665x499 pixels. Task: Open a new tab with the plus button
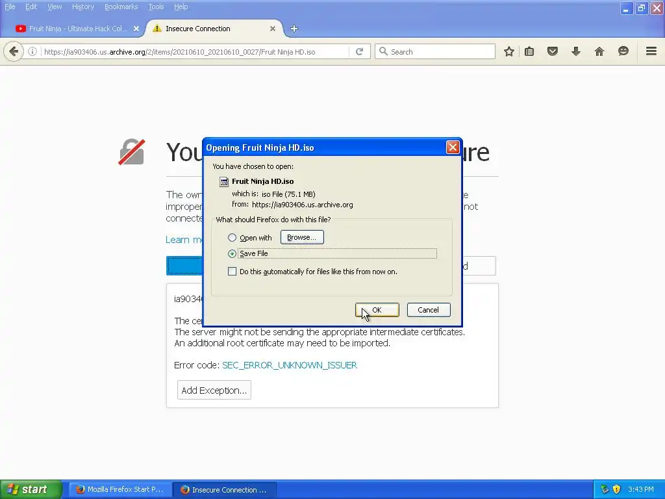(294, 29)
